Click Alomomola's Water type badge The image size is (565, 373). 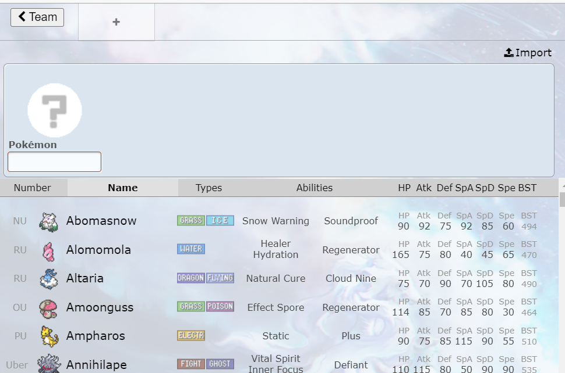191,249
